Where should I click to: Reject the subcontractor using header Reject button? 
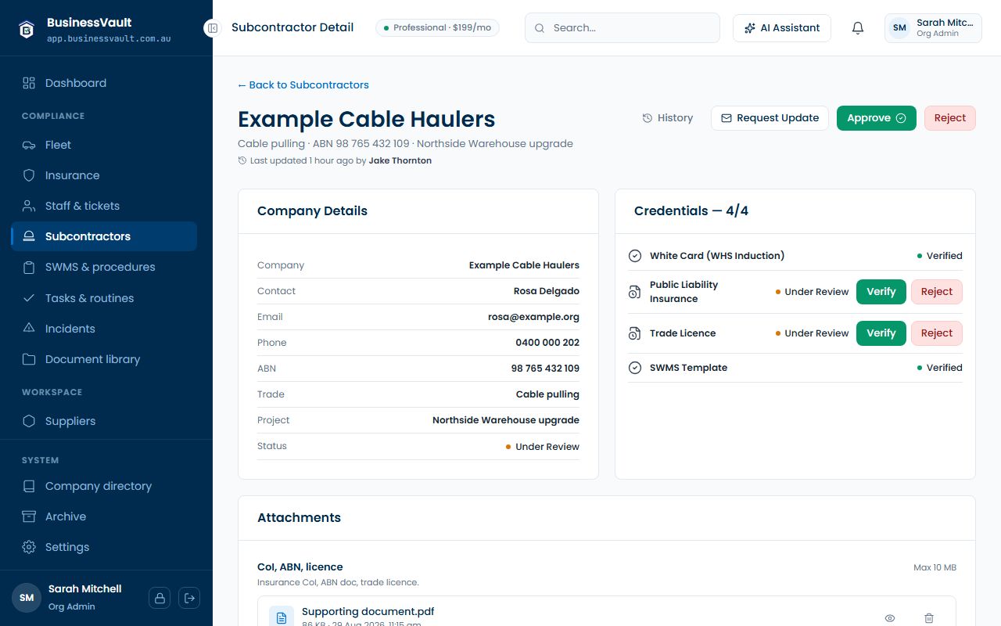(950, 118)
